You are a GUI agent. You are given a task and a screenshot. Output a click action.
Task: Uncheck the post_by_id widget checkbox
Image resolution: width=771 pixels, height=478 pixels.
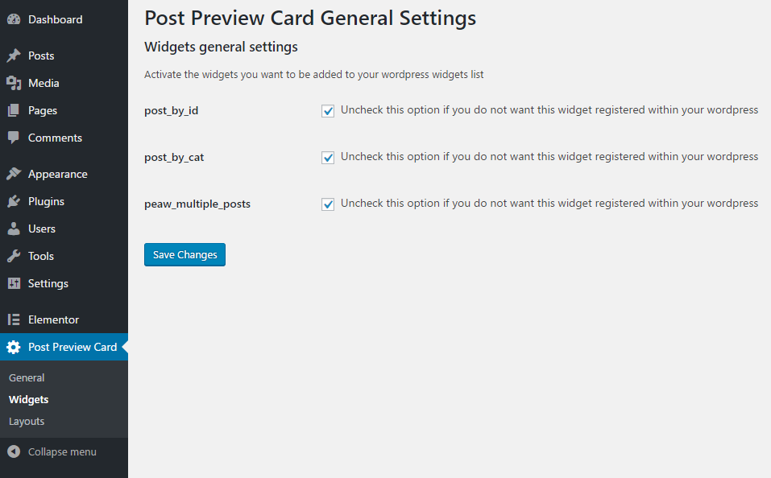click(x=328, y=111)
